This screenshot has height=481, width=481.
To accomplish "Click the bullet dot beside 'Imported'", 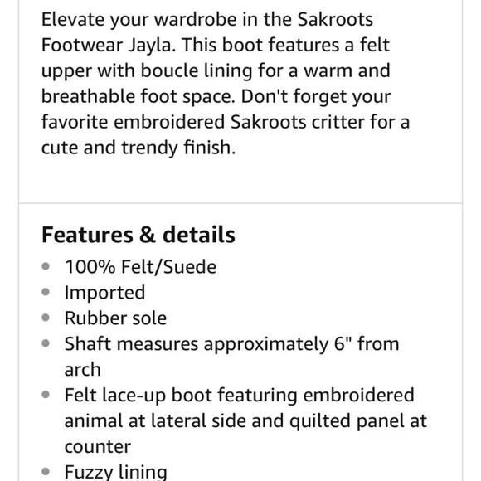I will point(46,292).
